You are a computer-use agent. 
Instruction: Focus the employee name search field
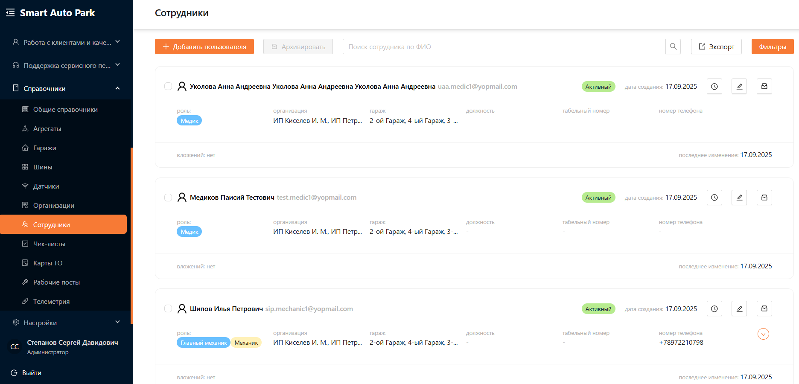click(x=504, y=47)
